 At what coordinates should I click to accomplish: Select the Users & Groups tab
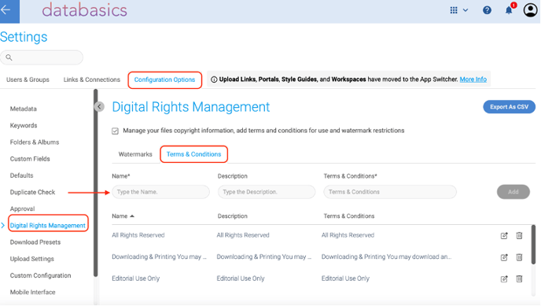(x=28, y=79)
